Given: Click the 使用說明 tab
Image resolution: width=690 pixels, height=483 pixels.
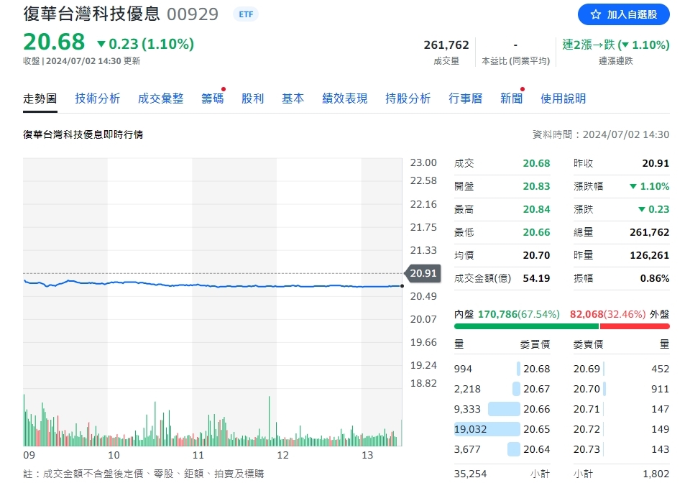Looking at the screenshot, I should (563, 98).
